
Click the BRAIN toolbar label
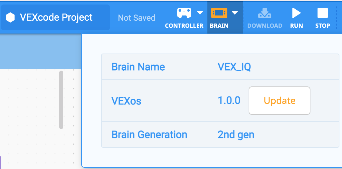pyautogui.click(x=219, y=26)
